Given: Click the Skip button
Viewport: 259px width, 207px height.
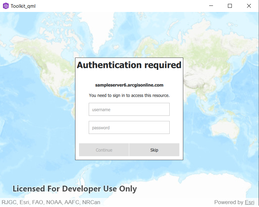Looking at the screenshot, I should (x=154, y=150).
